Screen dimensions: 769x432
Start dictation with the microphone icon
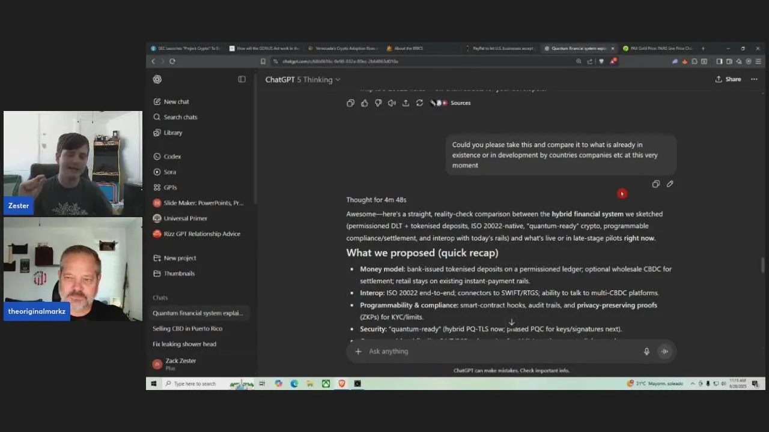[x=646, y=352]
